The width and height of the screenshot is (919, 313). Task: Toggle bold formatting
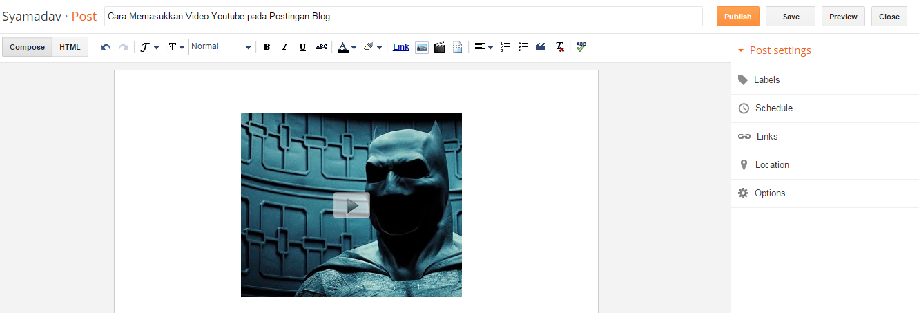[267, 47]
